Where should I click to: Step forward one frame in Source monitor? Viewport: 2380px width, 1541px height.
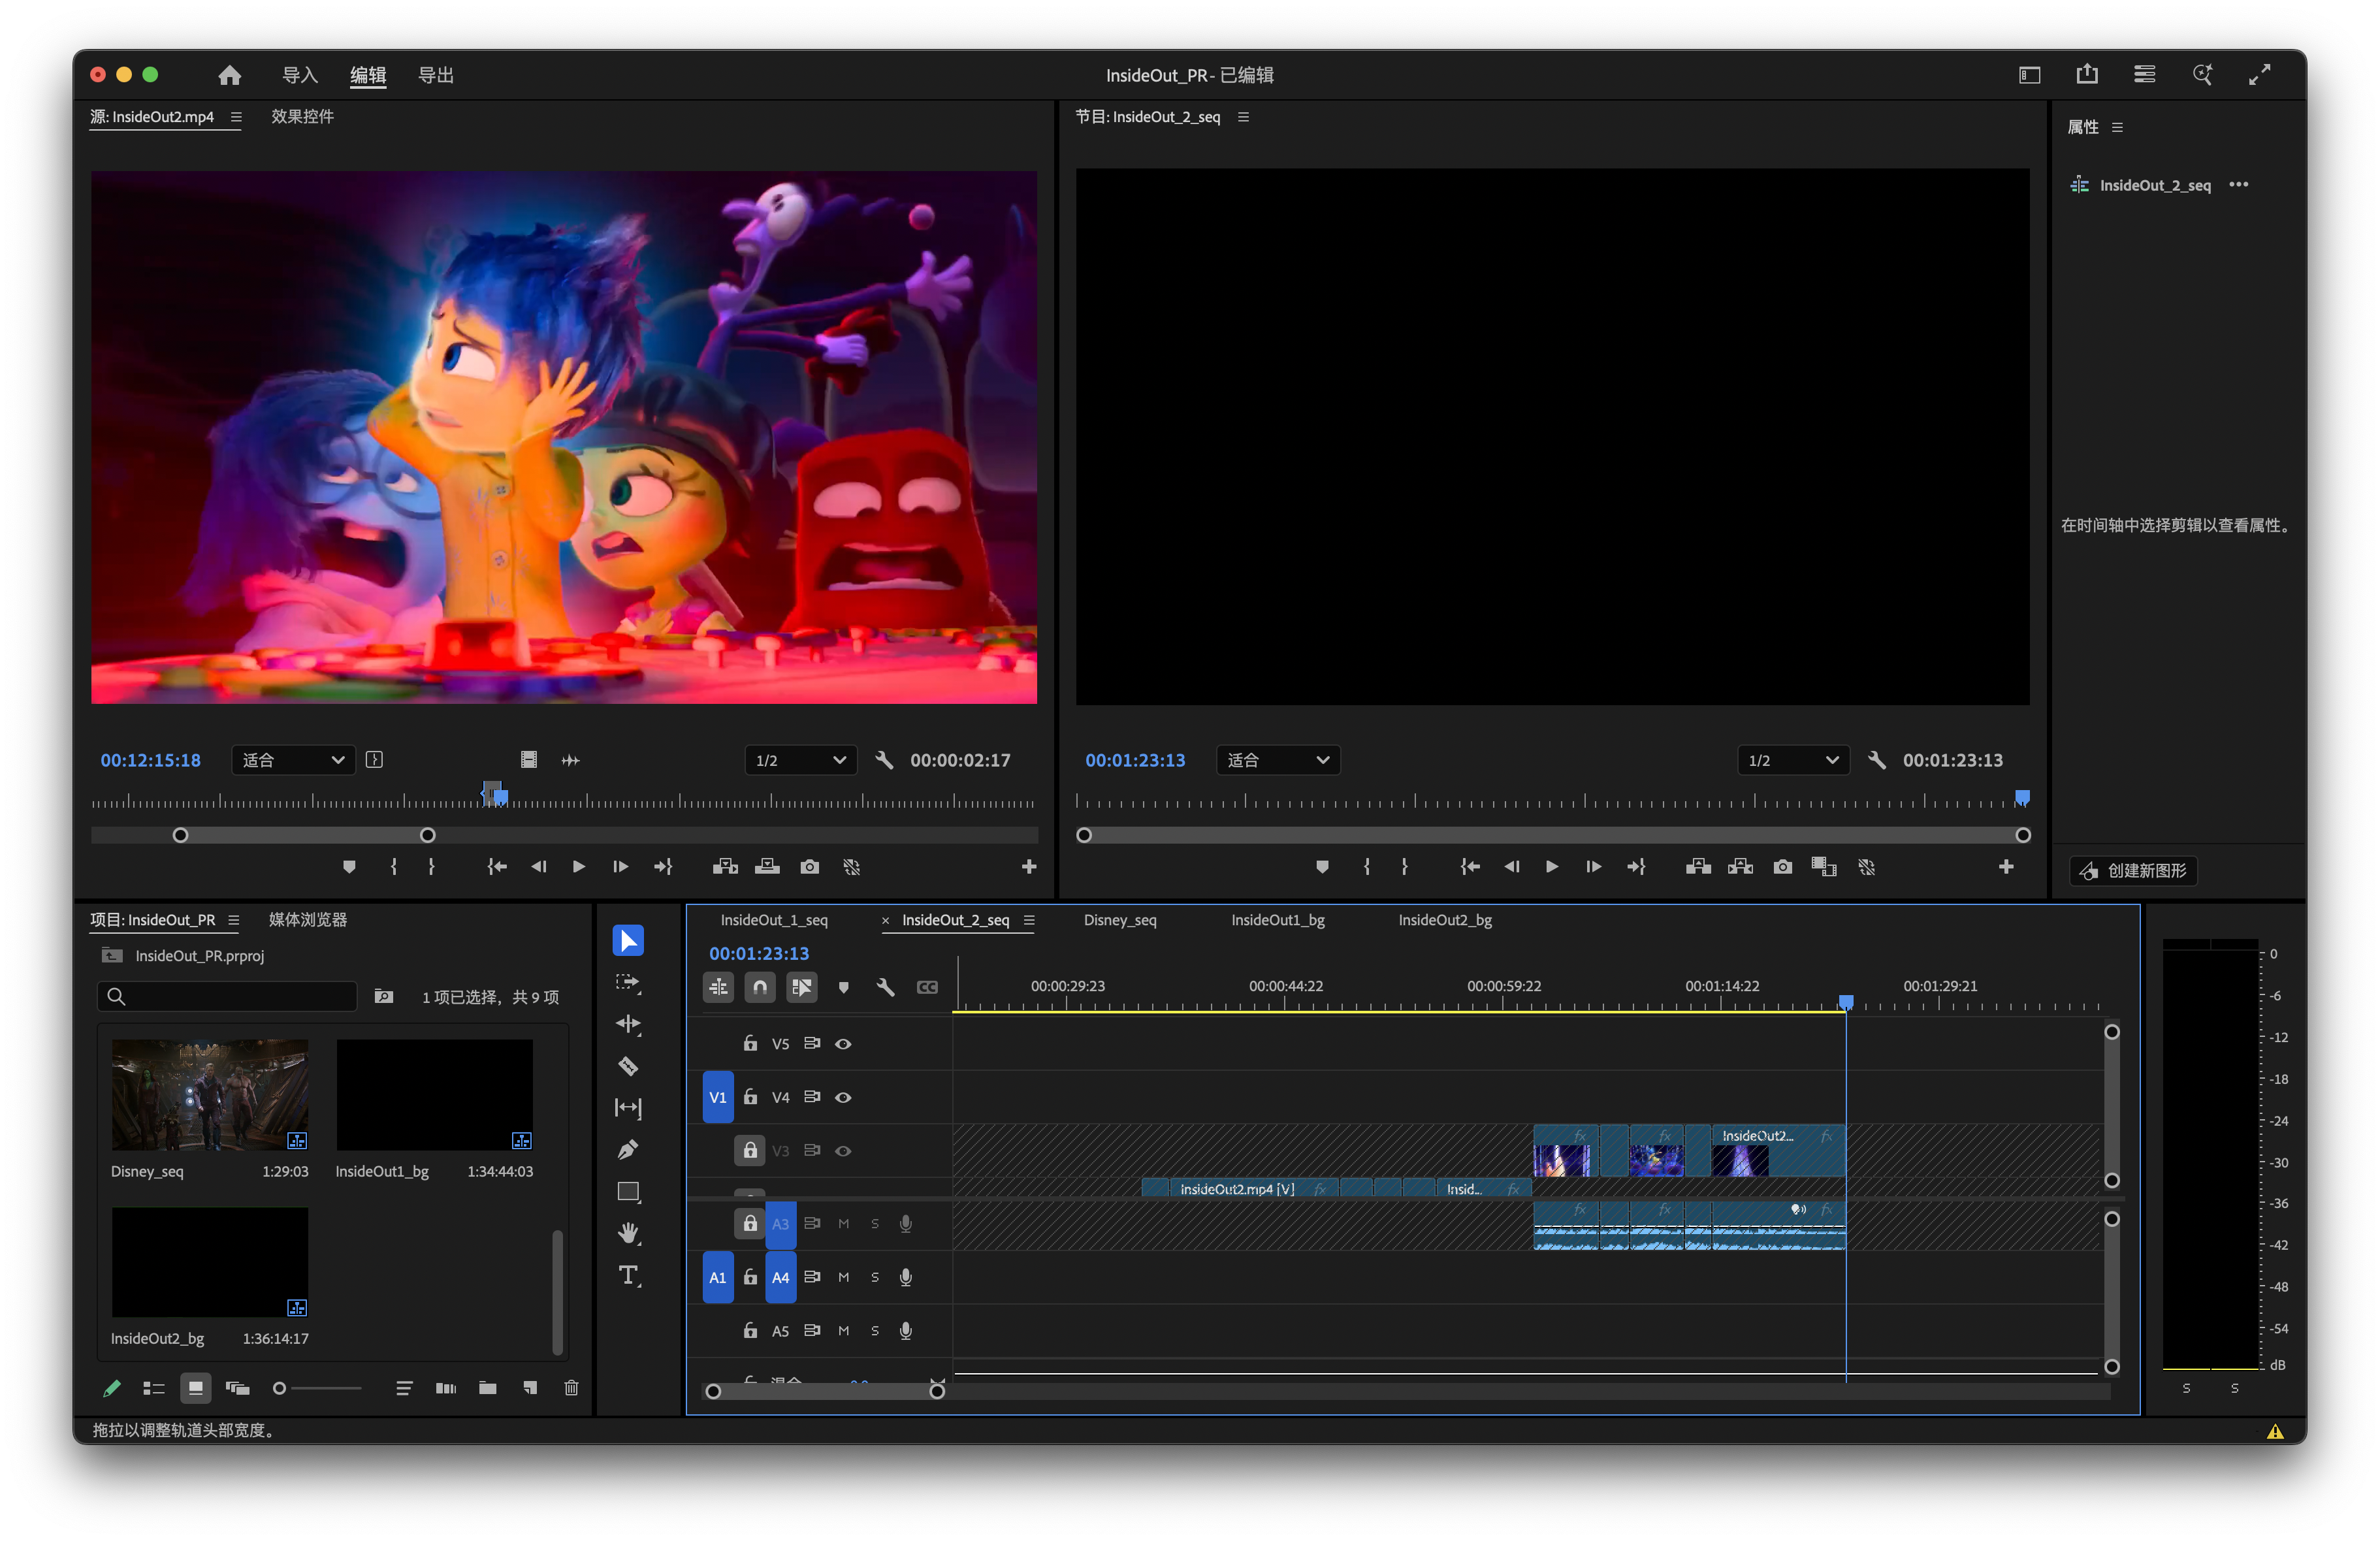coord(620,867)
